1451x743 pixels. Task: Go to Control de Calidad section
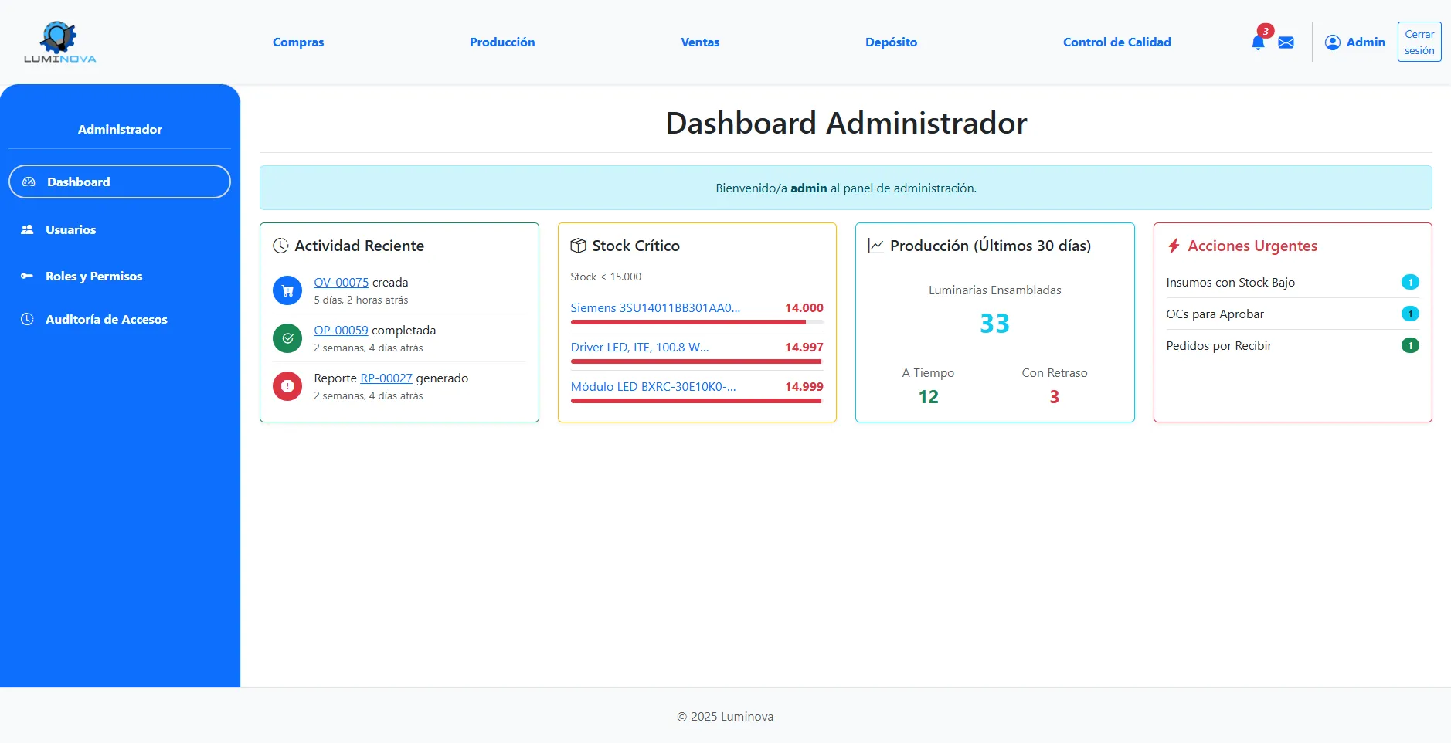coord(1116,42)
